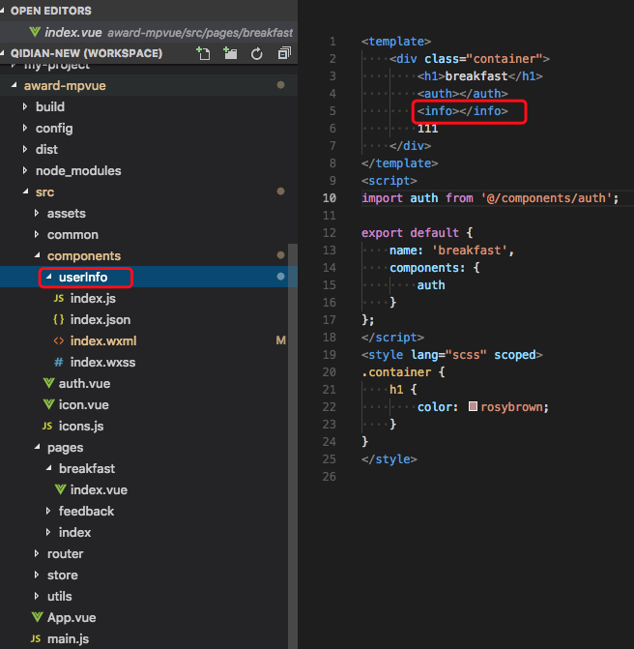Expand the router folder
The width and height of the screenshot is (634, 649).
pyautogui.click(x=37, y=554)
